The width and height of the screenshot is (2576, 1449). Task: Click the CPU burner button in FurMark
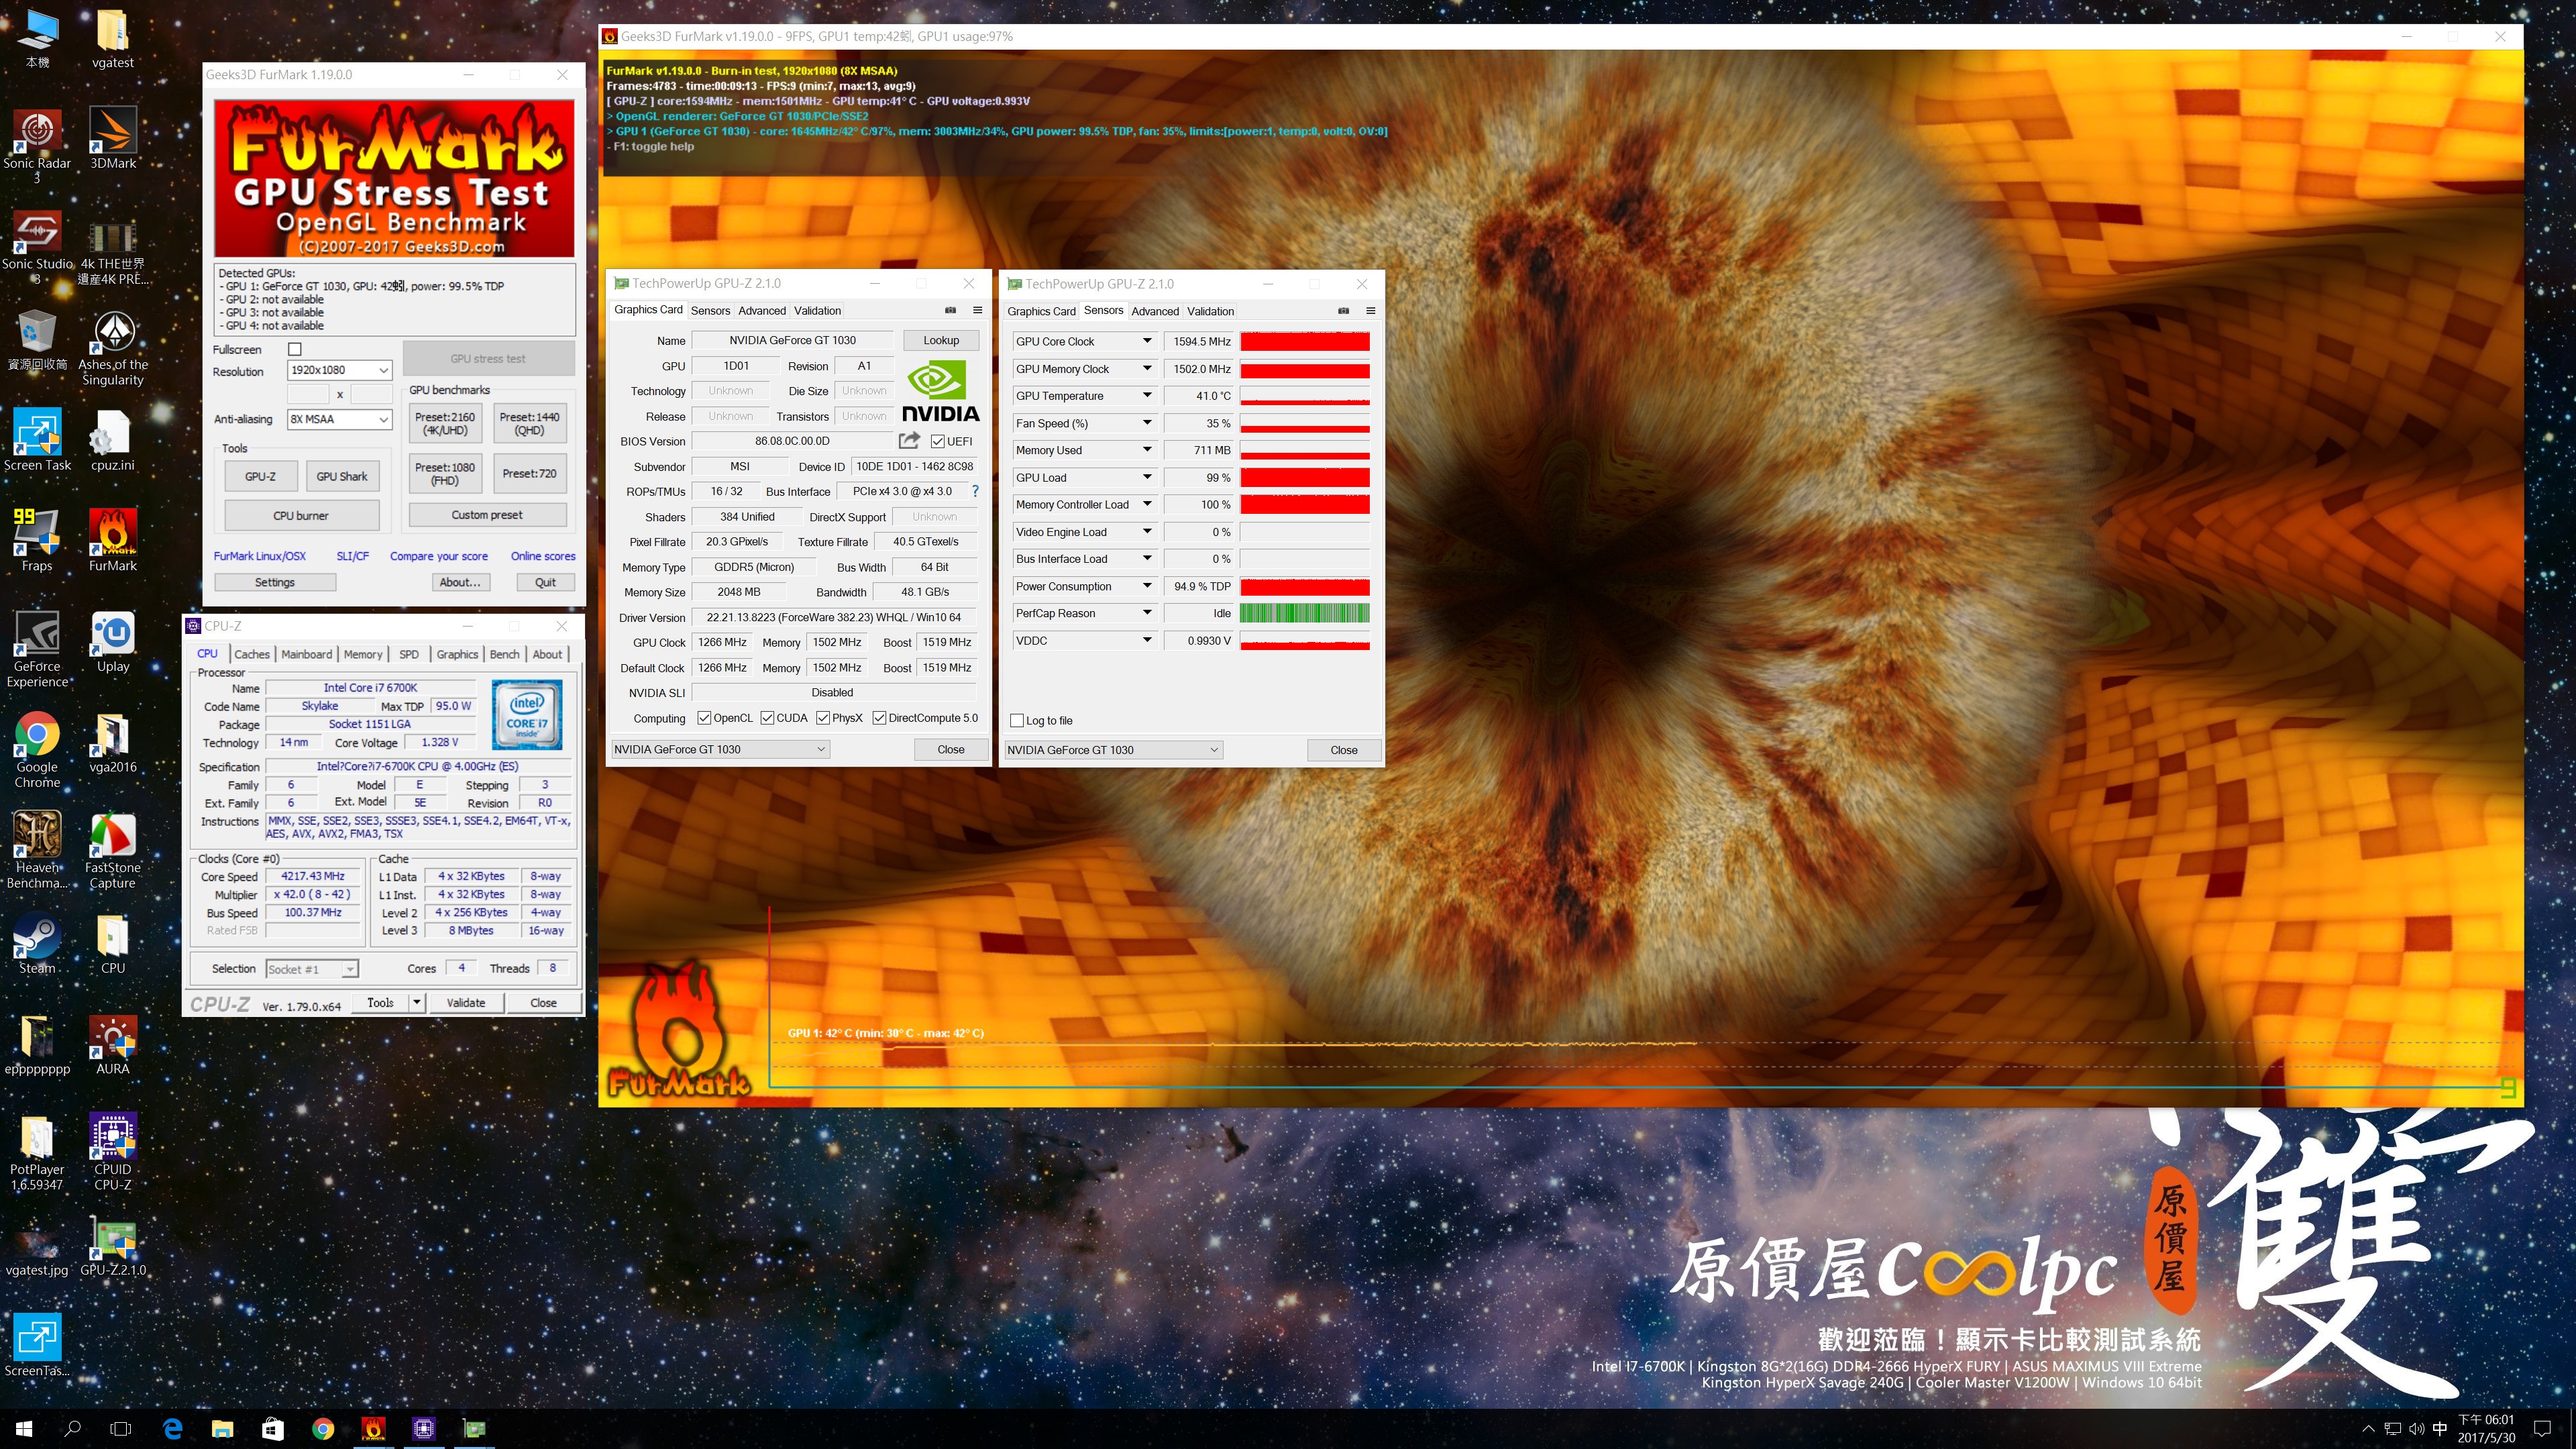[x=301, y=516]
